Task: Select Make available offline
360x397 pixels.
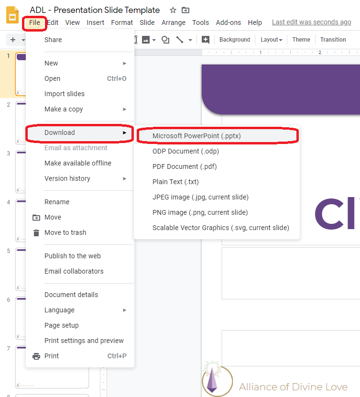Action: [x=80, y=163]
